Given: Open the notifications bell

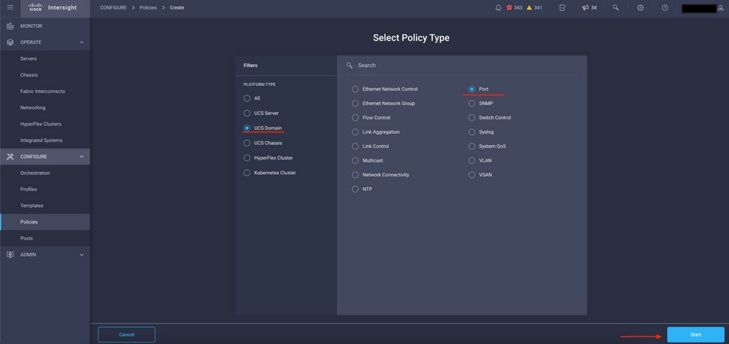Looking at the screenshot, I should pyautogui.click(x=498, y=7).
